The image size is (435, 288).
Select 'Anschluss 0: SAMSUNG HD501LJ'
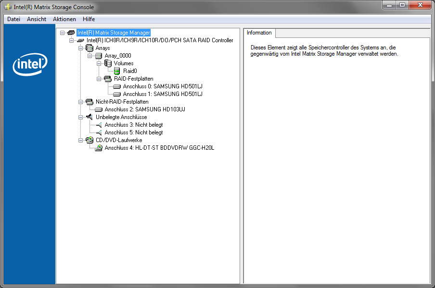pyautogui.click(x=163, y=86)
